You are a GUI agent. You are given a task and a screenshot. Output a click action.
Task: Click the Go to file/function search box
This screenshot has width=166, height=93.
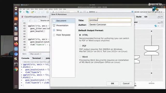pos(63,12)
